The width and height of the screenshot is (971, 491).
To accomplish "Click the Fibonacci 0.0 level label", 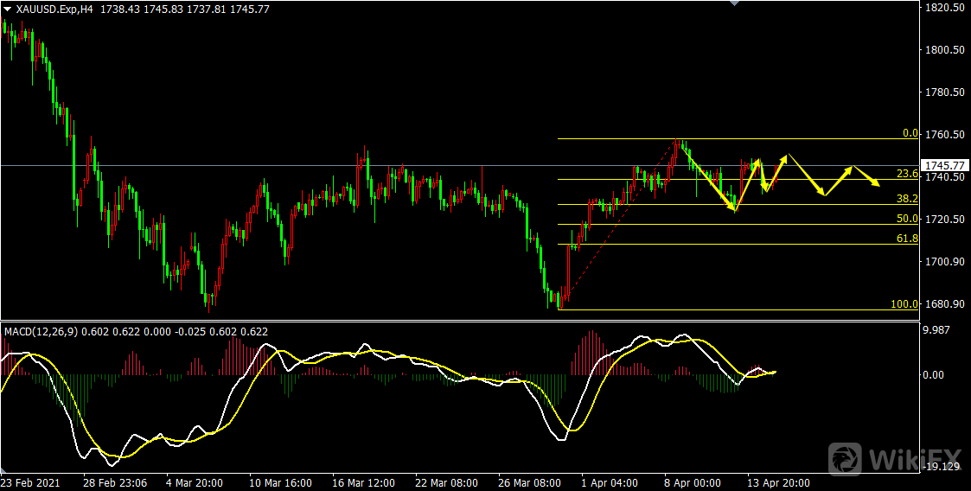I will pos(909,133).
